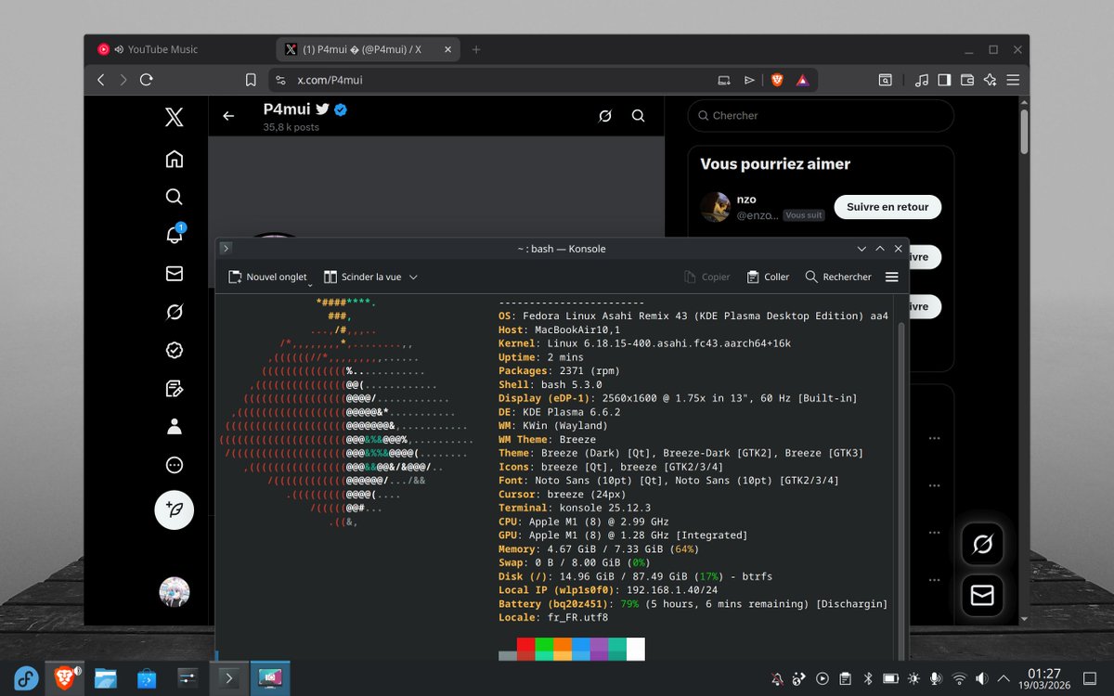Click the Grok icon in the P4mui profile header
This screenshot has width=1114, height=696.
pyautogui.click(x=605, y=116)
